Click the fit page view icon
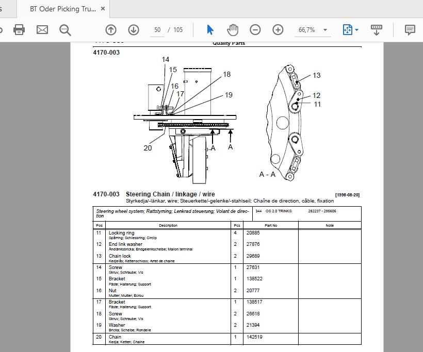 tap(348, 30)
